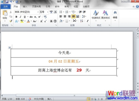Click the Character Shading icon

(x=51, y=21)
